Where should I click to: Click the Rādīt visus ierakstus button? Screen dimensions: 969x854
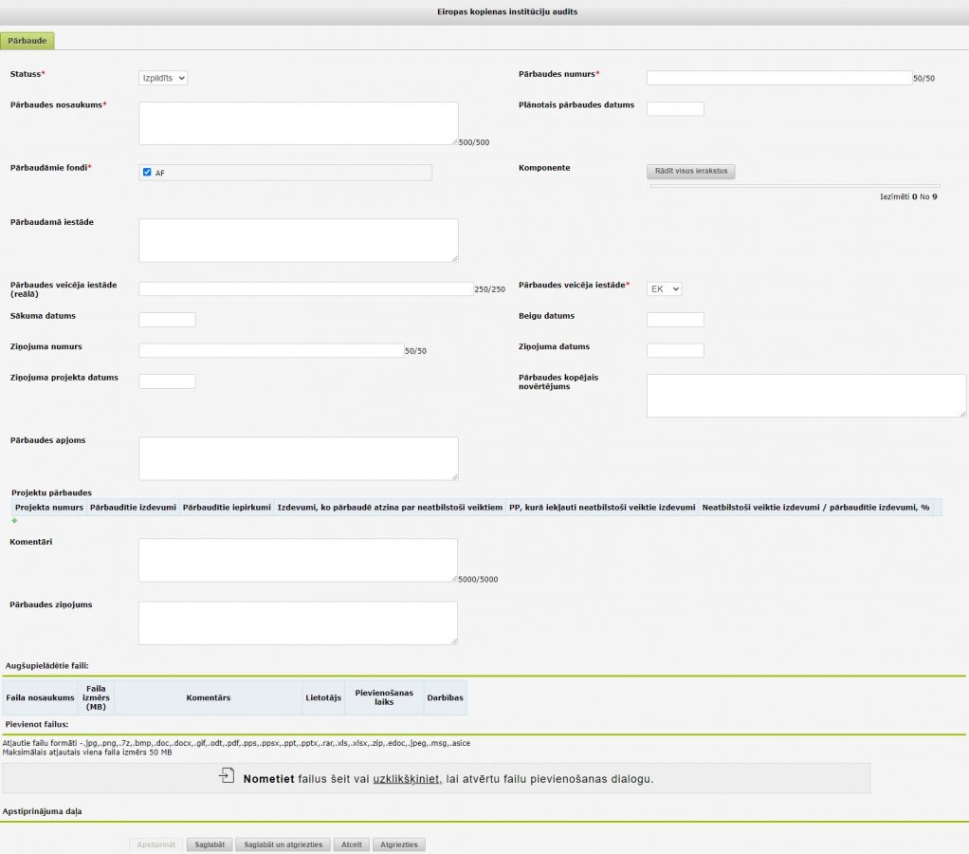coord(690,172)
